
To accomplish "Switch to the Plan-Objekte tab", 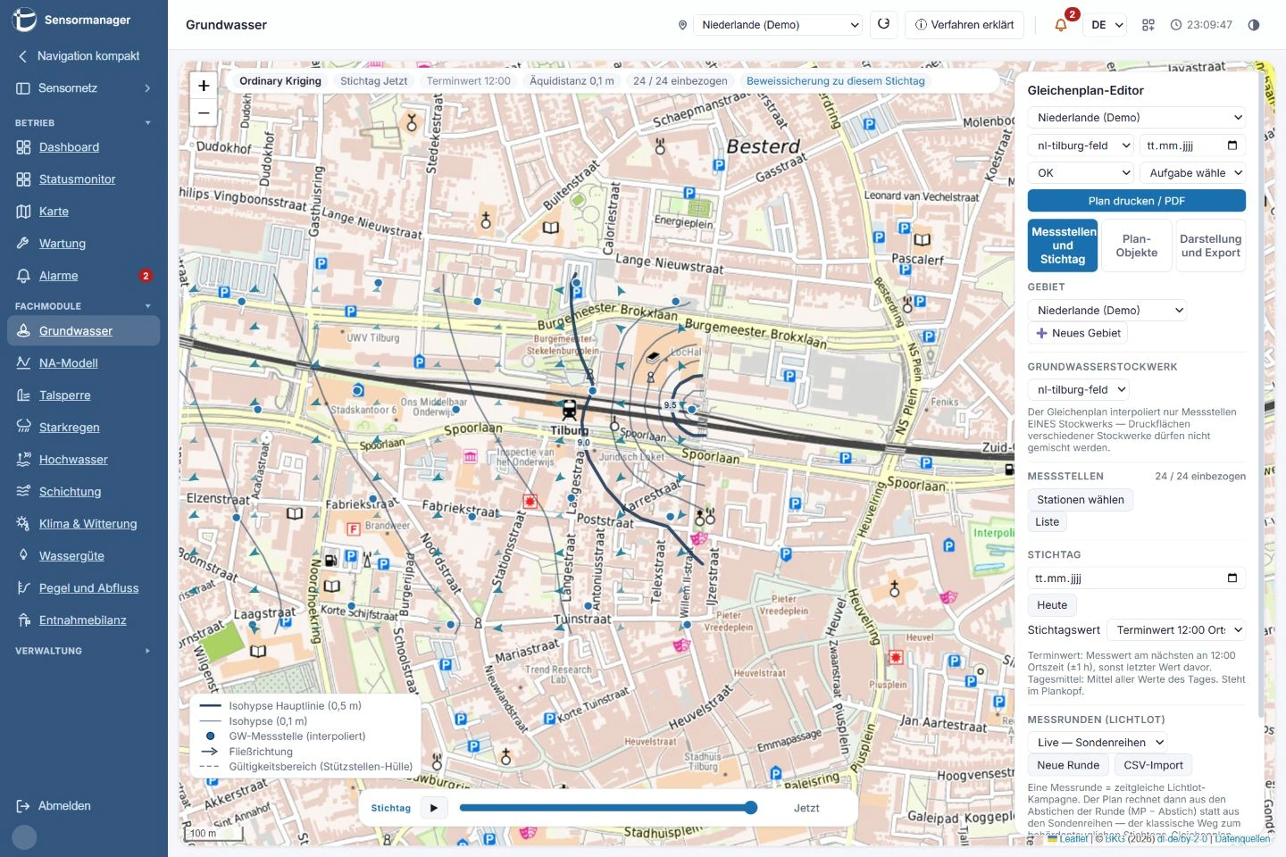I will 1137,245.
